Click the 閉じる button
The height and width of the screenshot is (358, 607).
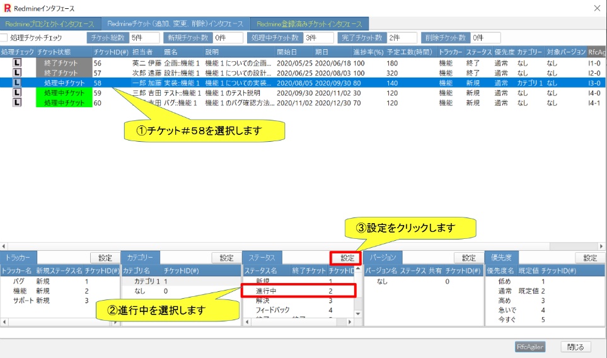(x=575, y=347)
